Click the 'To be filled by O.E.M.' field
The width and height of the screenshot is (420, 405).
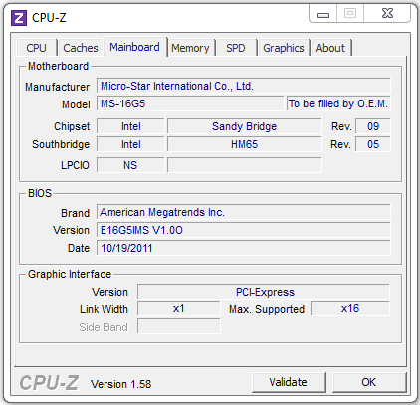(338, 103)
